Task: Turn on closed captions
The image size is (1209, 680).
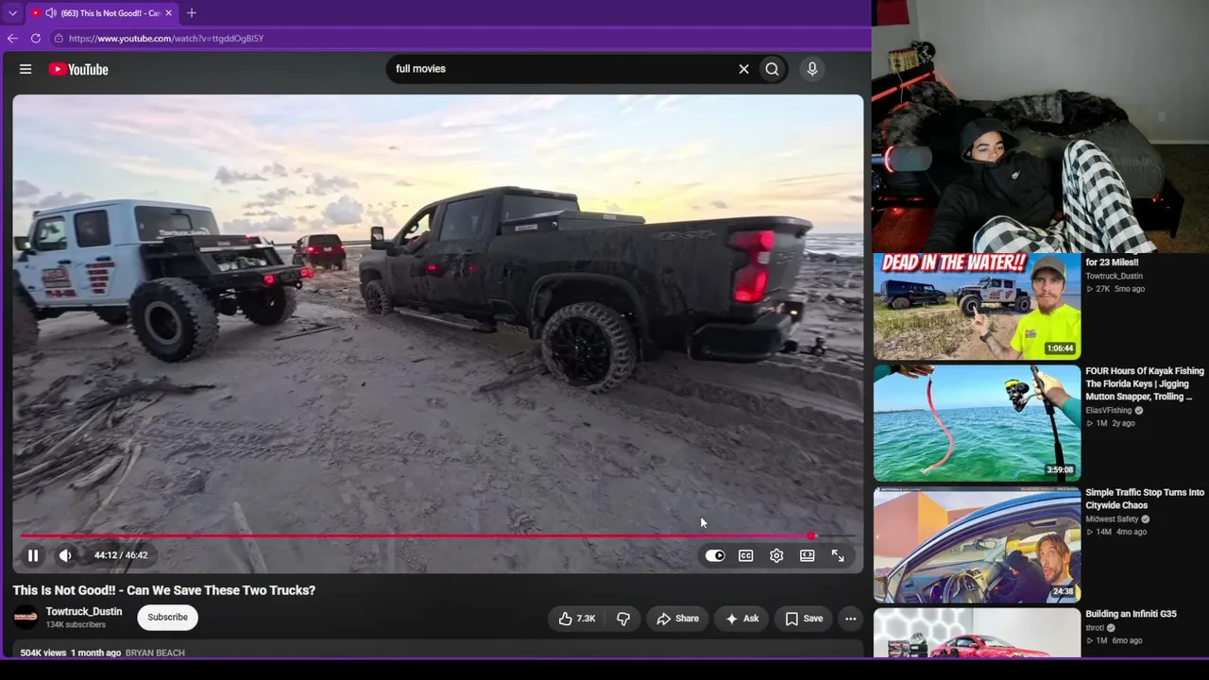Action: click(746, 556)
